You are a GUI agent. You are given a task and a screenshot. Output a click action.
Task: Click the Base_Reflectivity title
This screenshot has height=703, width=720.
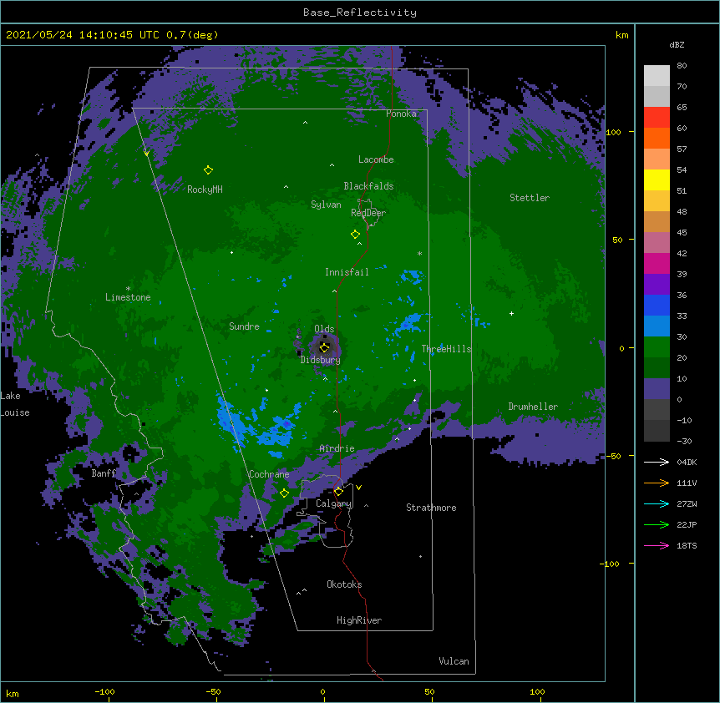(360, 13)
